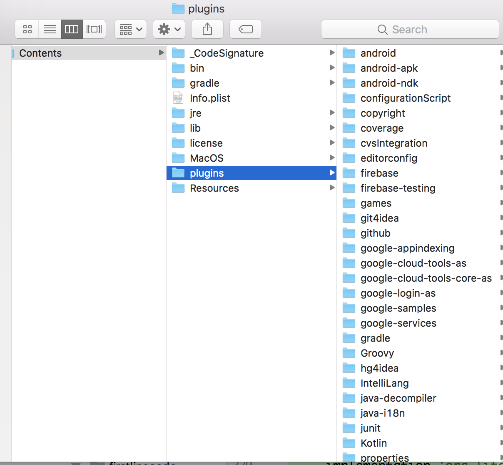Select the git4idea folder
This screenshot has height=465, width=503.
click(x=420, y=218)
